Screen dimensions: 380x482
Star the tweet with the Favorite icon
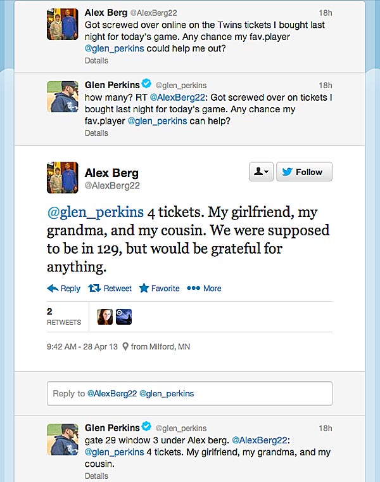click(144, 288)
